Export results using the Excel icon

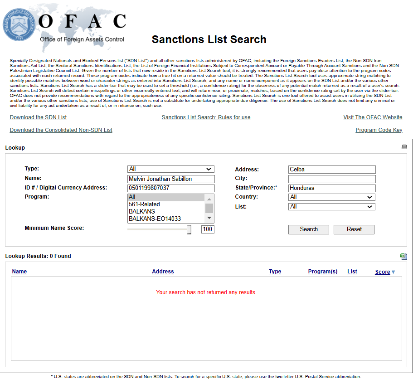click(x=403, y=256)
